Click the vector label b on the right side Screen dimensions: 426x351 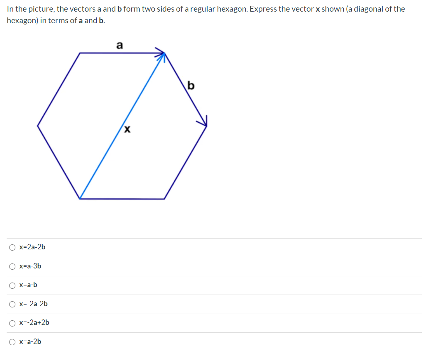[191, 86]
